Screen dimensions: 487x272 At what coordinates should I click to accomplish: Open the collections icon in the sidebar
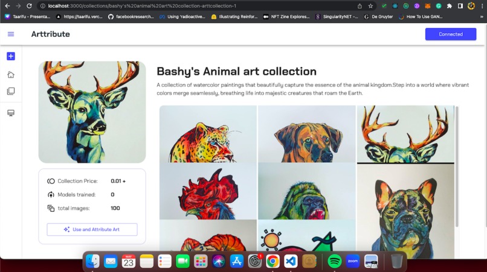pos(11,91)
